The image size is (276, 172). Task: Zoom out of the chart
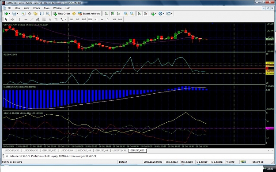[x=132, y=14]
